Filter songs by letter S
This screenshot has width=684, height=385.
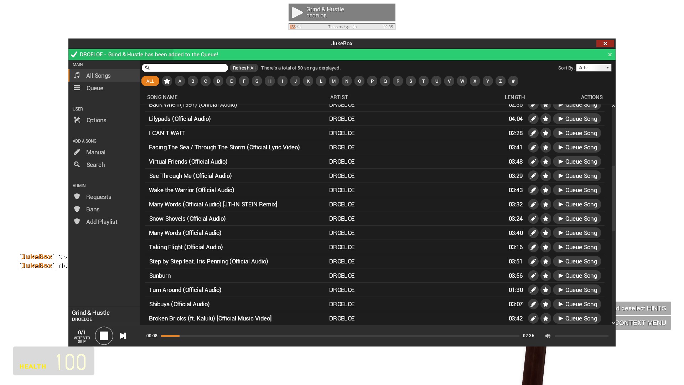pos(411,81)
